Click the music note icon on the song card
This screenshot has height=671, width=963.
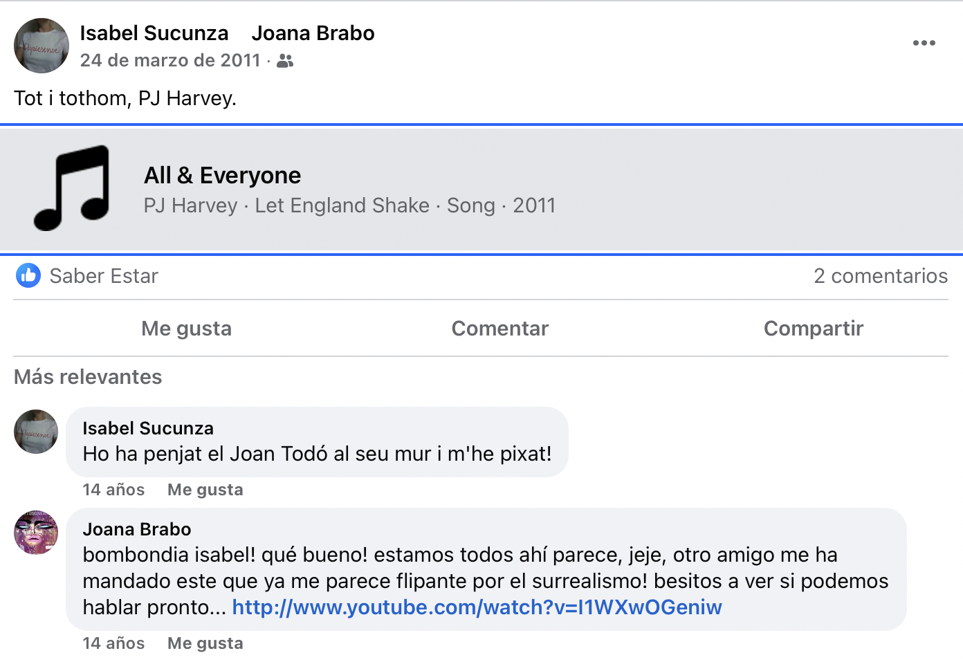click(x=73, y=187)
